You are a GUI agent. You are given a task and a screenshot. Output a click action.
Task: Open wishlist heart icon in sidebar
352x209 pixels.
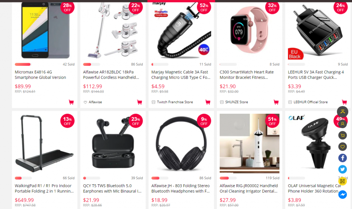pos(343,147)
